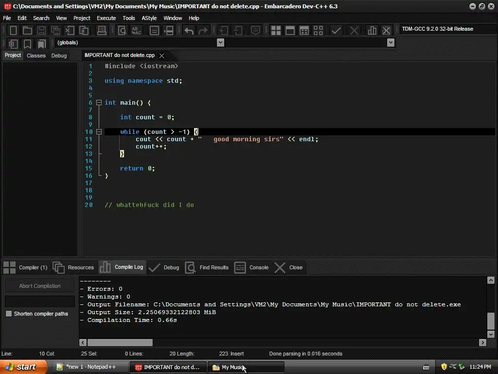Collapse the main() code fold
Image resolution: width=498 pixels, height=374 pixels.
click(99, 102)
